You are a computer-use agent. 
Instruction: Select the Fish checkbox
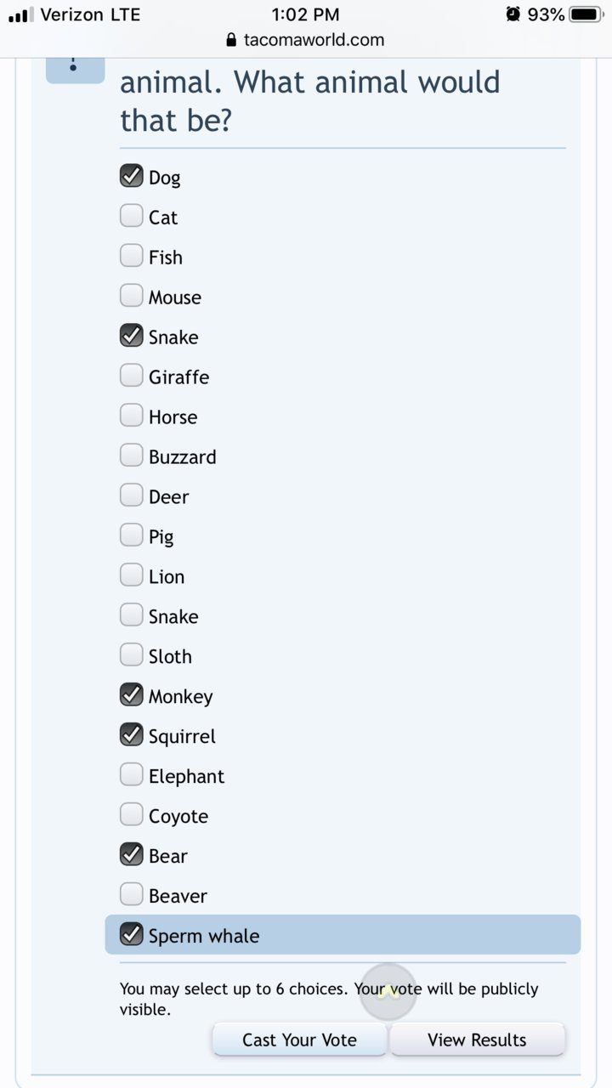[x=131, y=256]
